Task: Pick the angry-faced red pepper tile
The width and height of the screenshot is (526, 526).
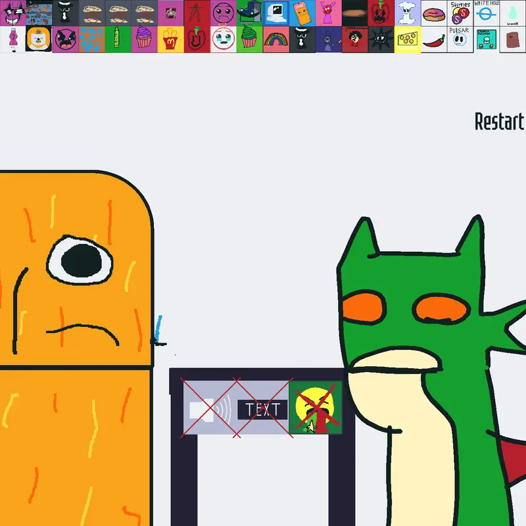Action: [x=381, y=13]
